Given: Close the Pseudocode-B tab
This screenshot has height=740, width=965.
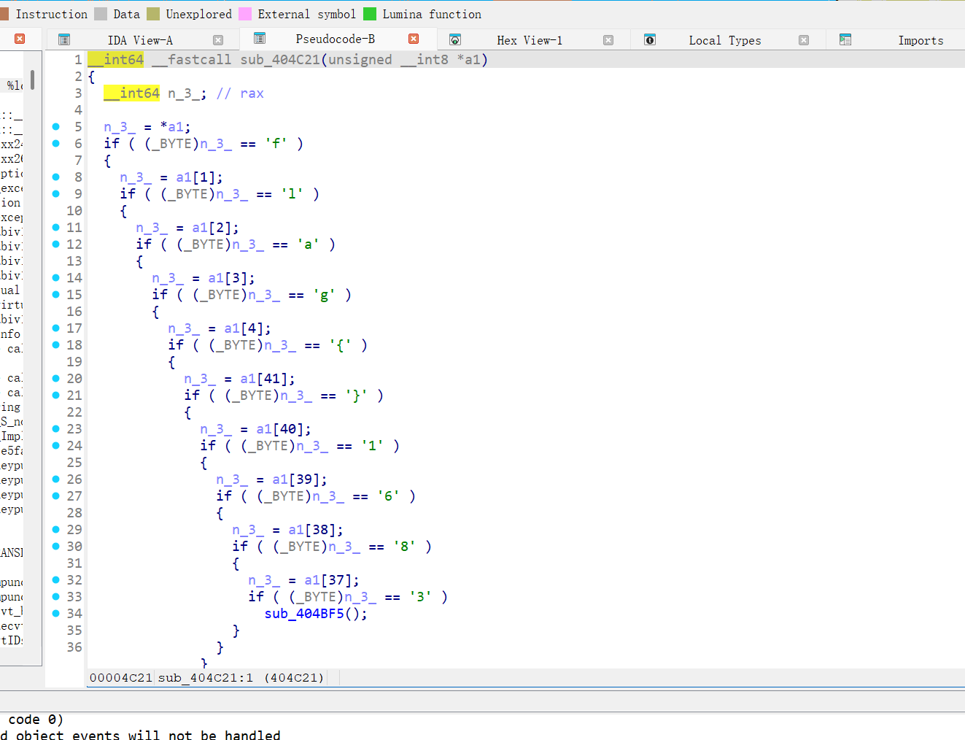Looking at the screenshot, I should click(x=414, y=39).
